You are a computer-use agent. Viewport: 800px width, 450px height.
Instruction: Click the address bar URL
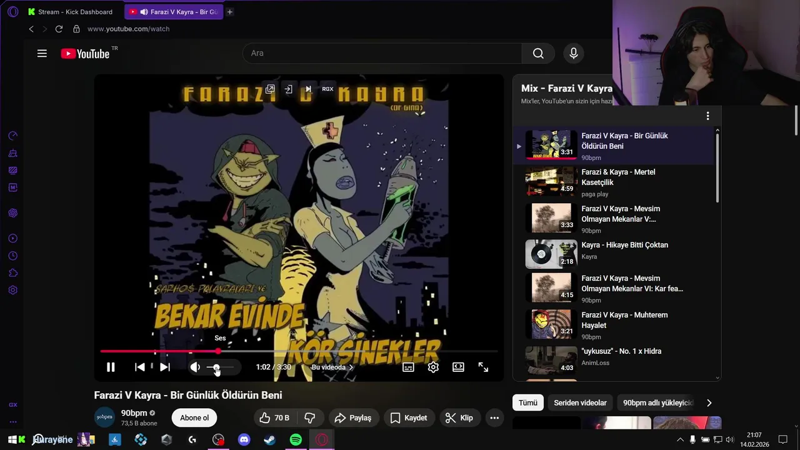(x=129, y=29)
